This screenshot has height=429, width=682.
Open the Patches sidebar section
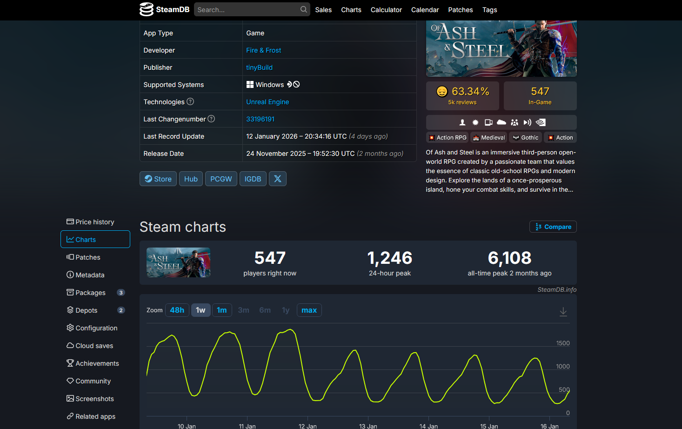coord(95,257)
